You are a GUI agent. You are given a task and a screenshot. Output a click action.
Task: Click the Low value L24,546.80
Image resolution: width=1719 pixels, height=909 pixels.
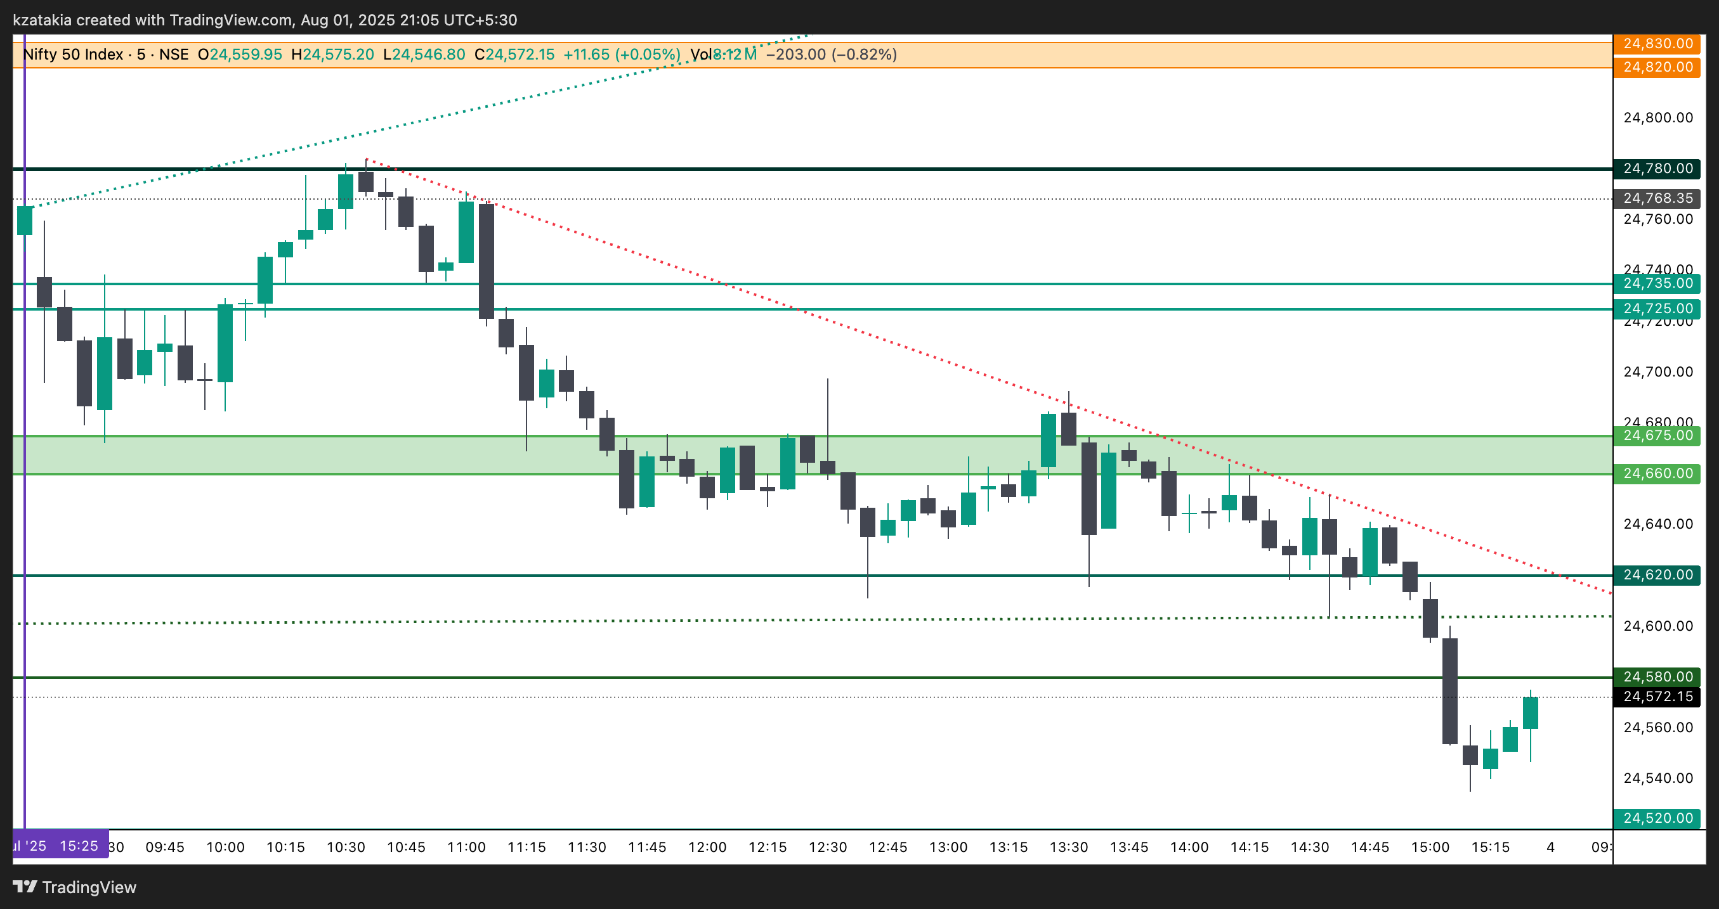[x=424, y=55]
